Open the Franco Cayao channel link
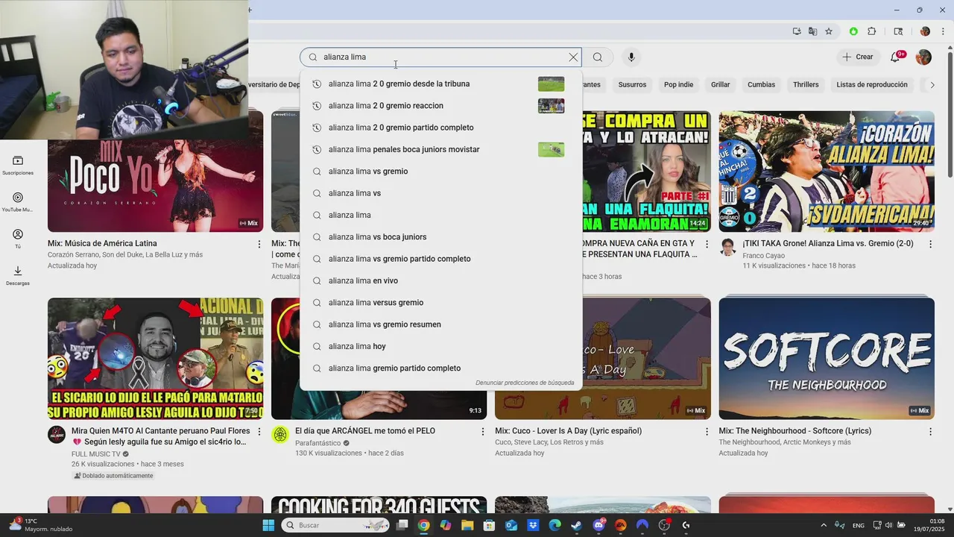 coord(763,256)
